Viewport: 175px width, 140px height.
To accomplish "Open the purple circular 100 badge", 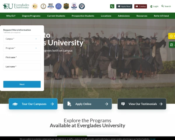I will [x=59, y=6].
